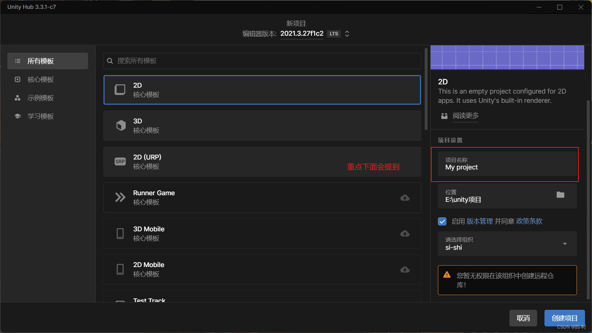Click the 阅读更多 book icon
Viewport: 592px width, 333px height.
coord(444,116)
